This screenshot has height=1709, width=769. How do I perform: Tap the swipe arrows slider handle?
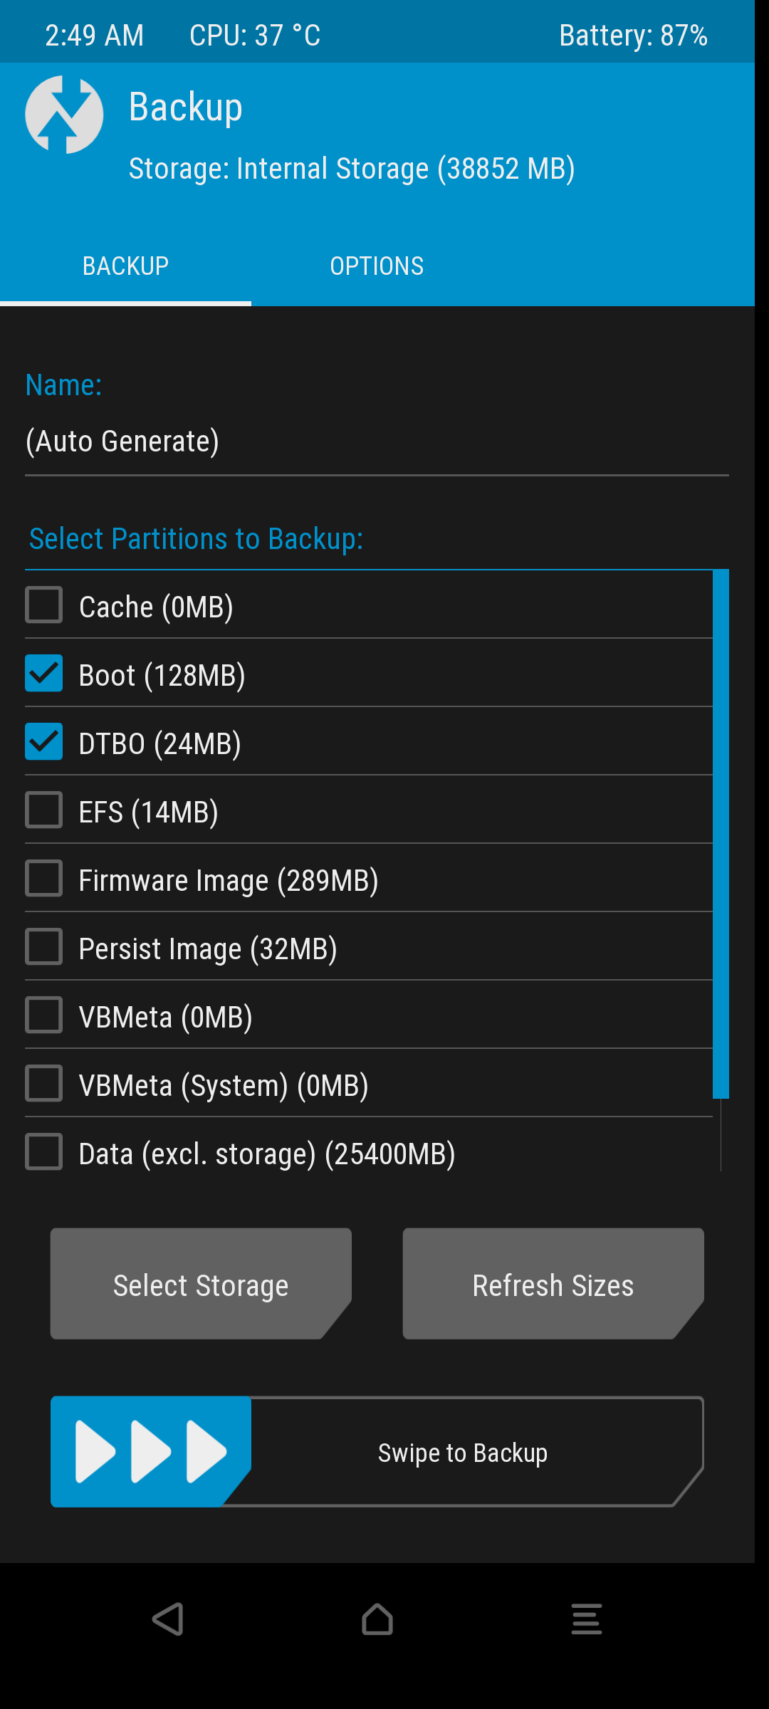(151, 1451)
